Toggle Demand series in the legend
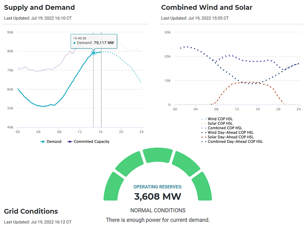The image size is (305, 229). tap(51, 141)
